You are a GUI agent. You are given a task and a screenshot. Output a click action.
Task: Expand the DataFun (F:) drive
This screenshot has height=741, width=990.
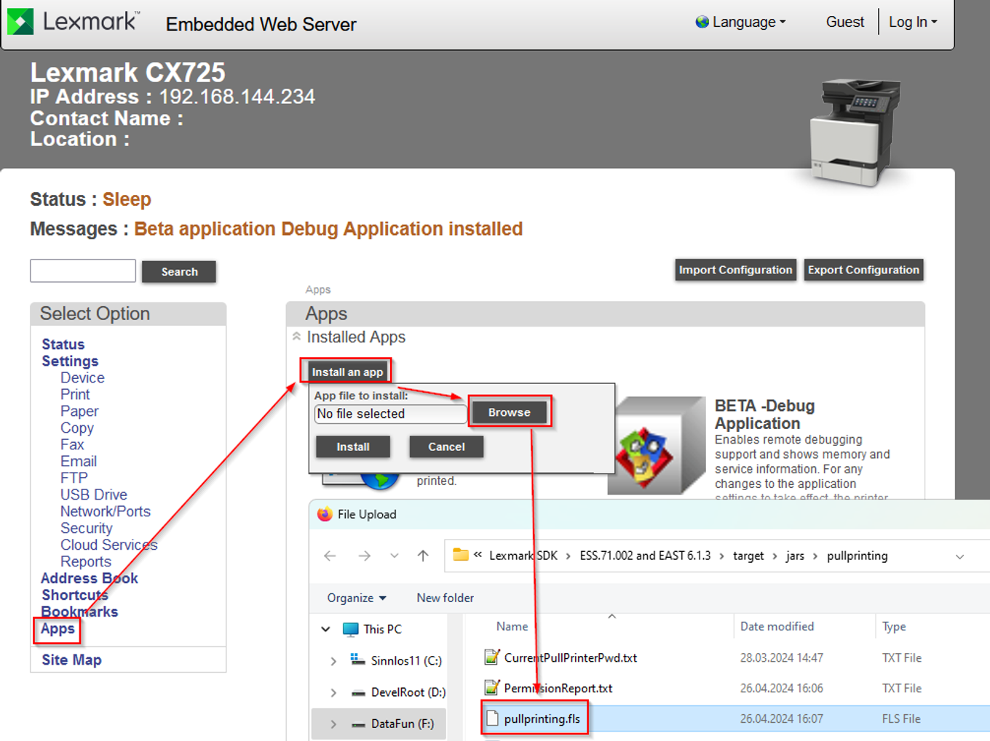coord(333,724)
